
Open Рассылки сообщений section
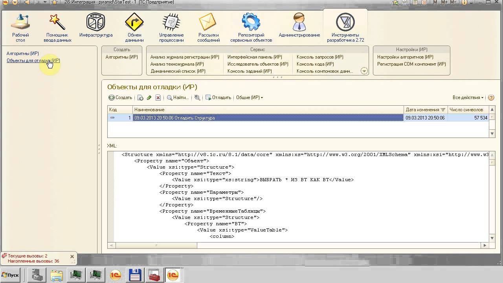coord(209,28)
